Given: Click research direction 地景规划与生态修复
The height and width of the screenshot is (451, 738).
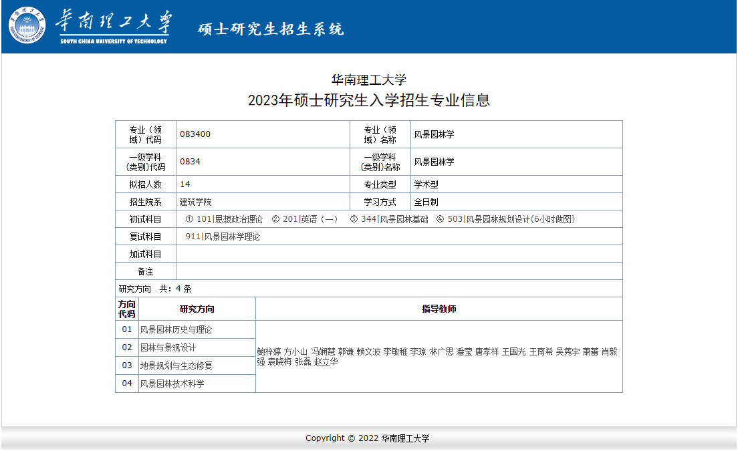Looking at the screenshot, I should [x=176, y=365].
